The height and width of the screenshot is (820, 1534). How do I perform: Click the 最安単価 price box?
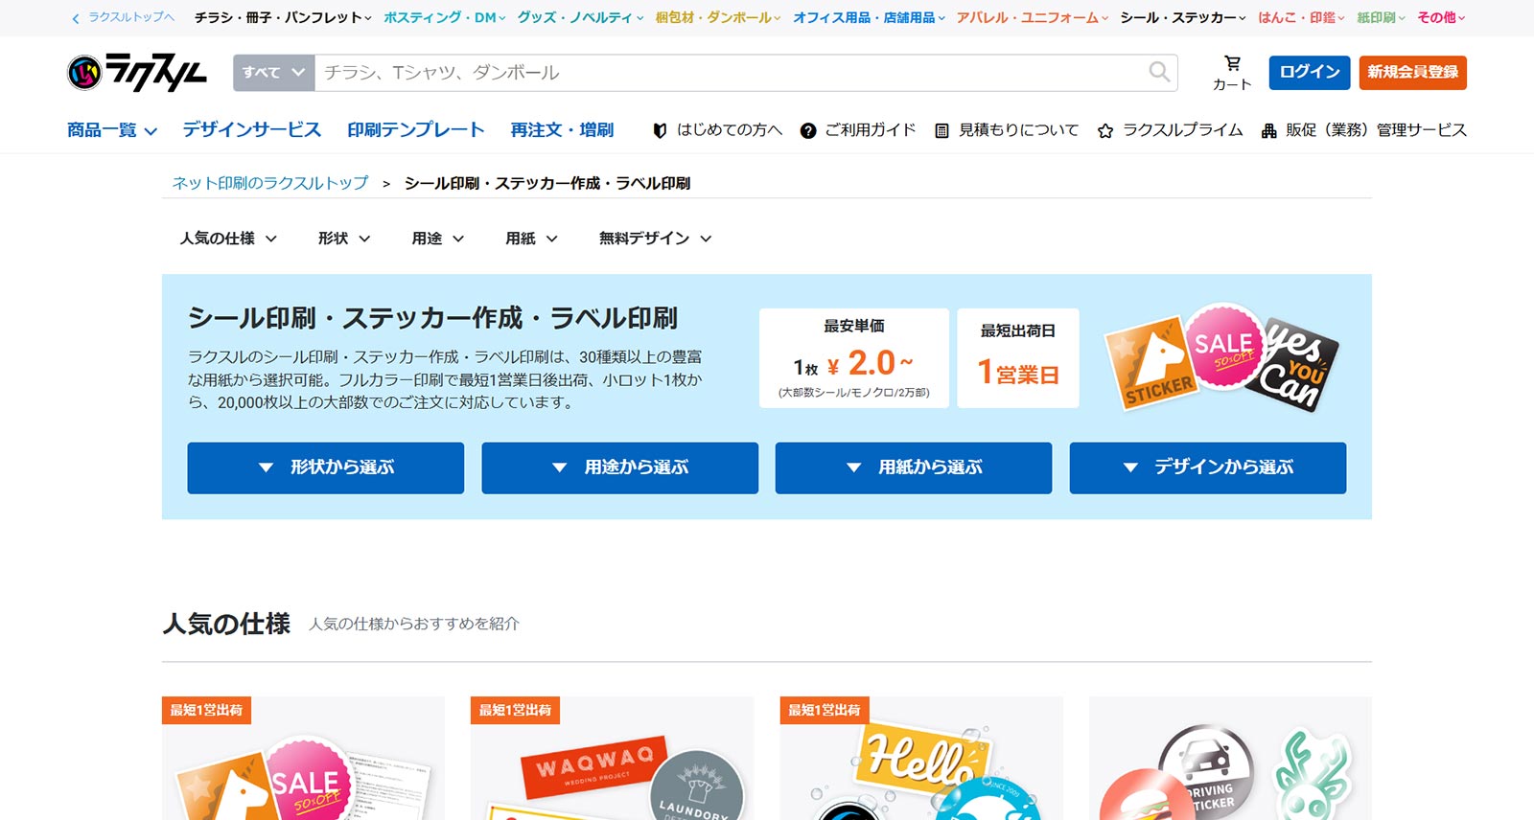coord(854,358)
